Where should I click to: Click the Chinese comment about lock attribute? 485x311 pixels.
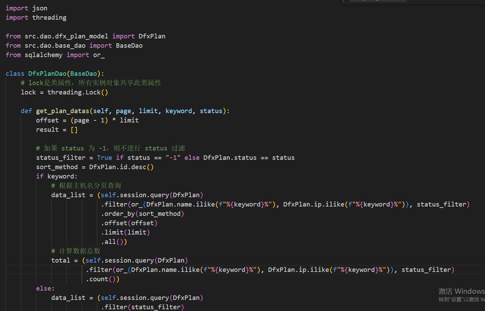coord(91,83)
